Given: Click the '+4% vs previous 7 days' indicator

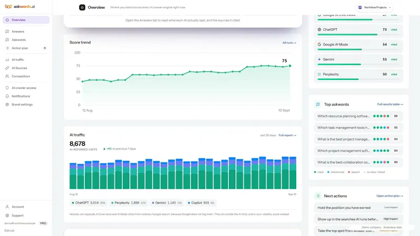Looking at the screenshot, I should click(x=120, y=149).
